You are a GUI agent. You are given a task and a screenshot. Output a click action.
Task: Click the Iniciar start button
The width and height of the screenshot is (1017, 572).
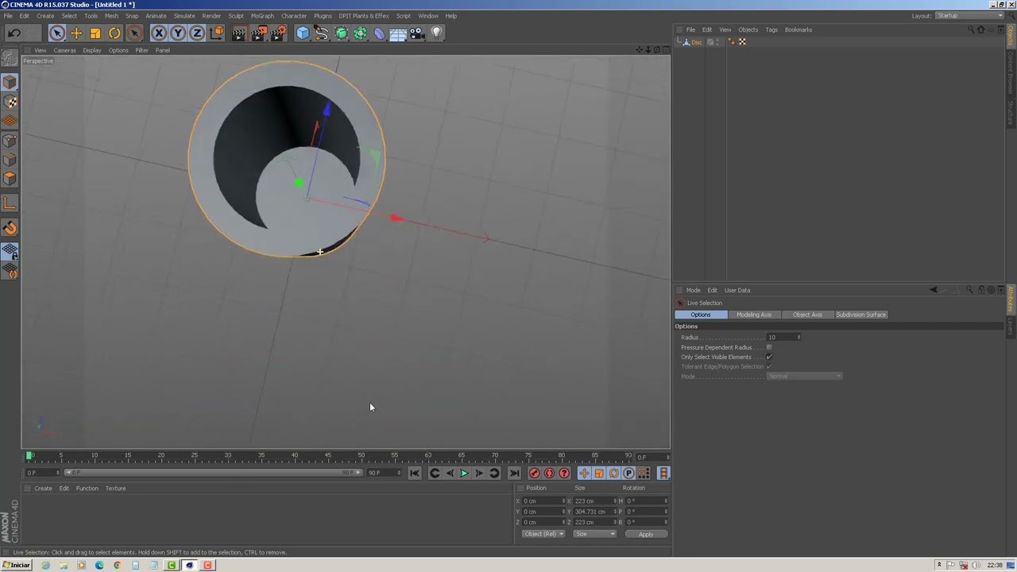coord(17,566)
